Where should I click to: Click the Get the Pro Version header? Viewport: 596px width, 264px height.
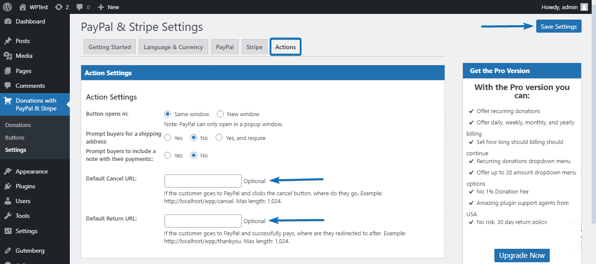pyautogui.click(x=522, y=70)
